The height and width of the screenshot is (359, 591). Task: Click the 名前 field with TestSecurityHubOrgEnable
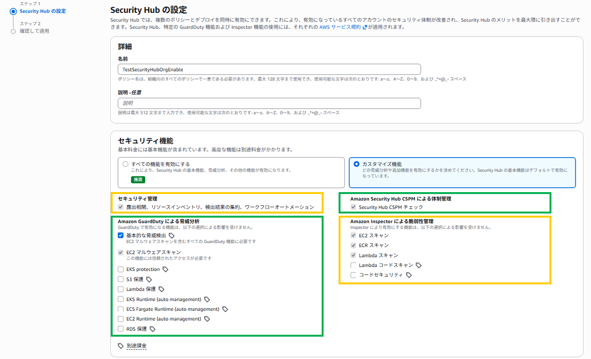[269, 70]
